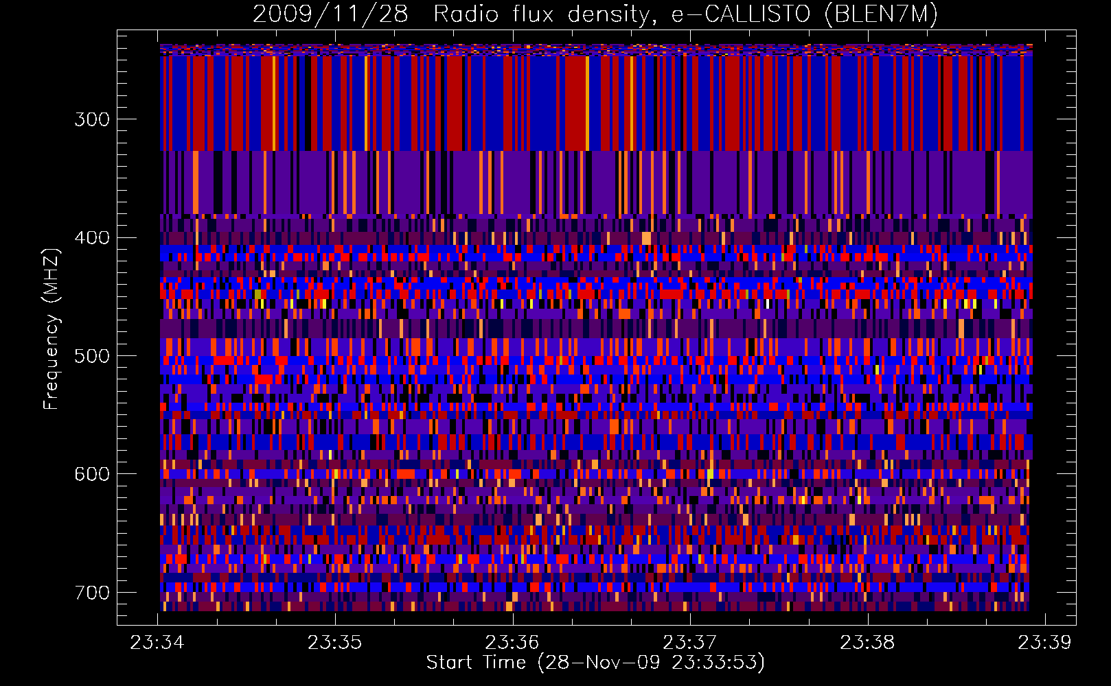The width and height of the screenshot is (1111, 686).
Task: Click the 500 frequency tick label
Action: click(x=92, y=356)
